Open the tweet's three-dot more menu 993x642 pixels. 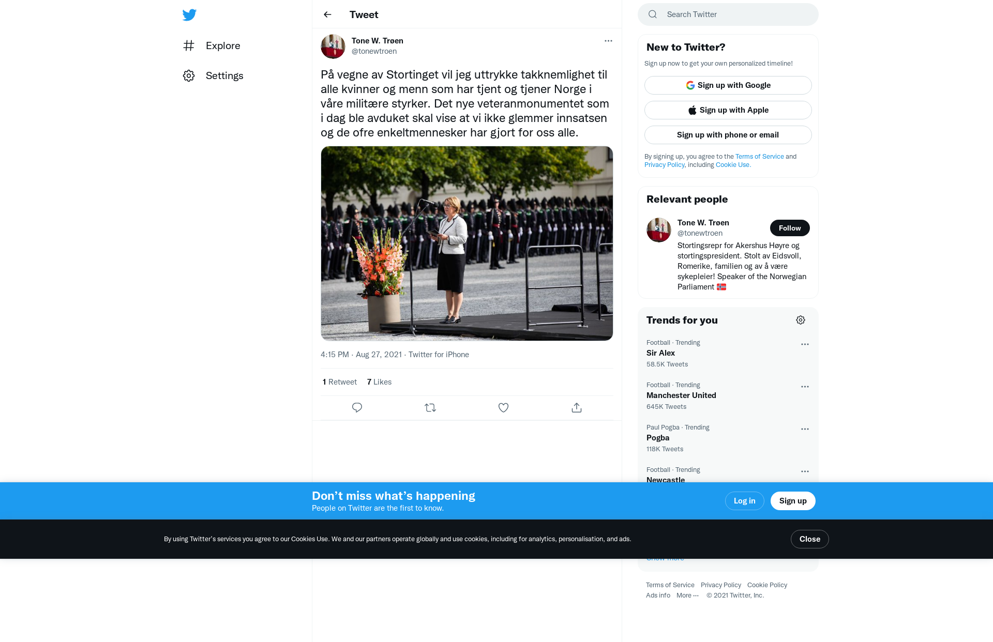[608, 41]
